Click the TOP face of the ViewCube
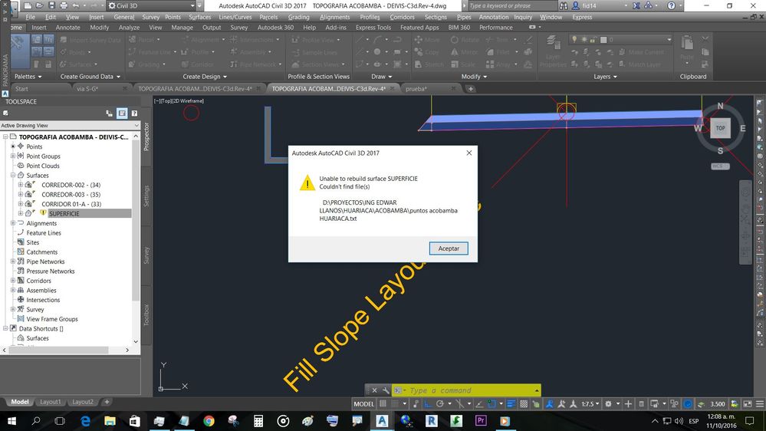This screenshot has height=431, width=766. (x=720, y=128)
